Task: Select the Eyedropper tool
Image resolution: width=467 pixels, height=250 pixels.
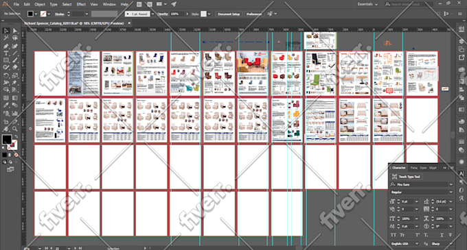Action: point(6,105)
